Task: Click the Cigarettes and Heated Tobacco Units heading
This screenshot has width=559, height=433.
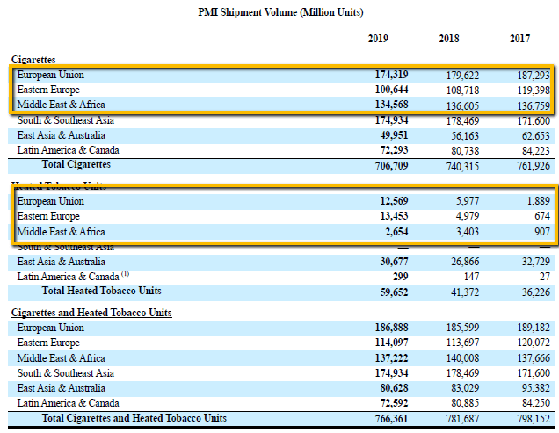Action: (91, 313)
